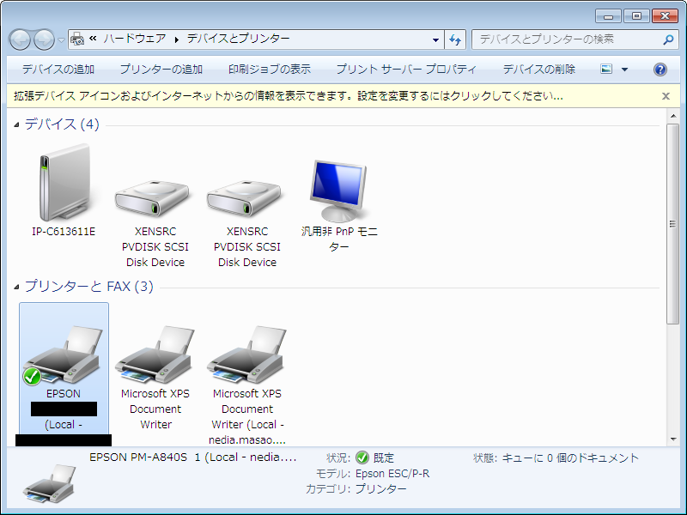The image size is (687, 515).
Task: Expand the address bar « path chevron
Action: click(93, 39)
